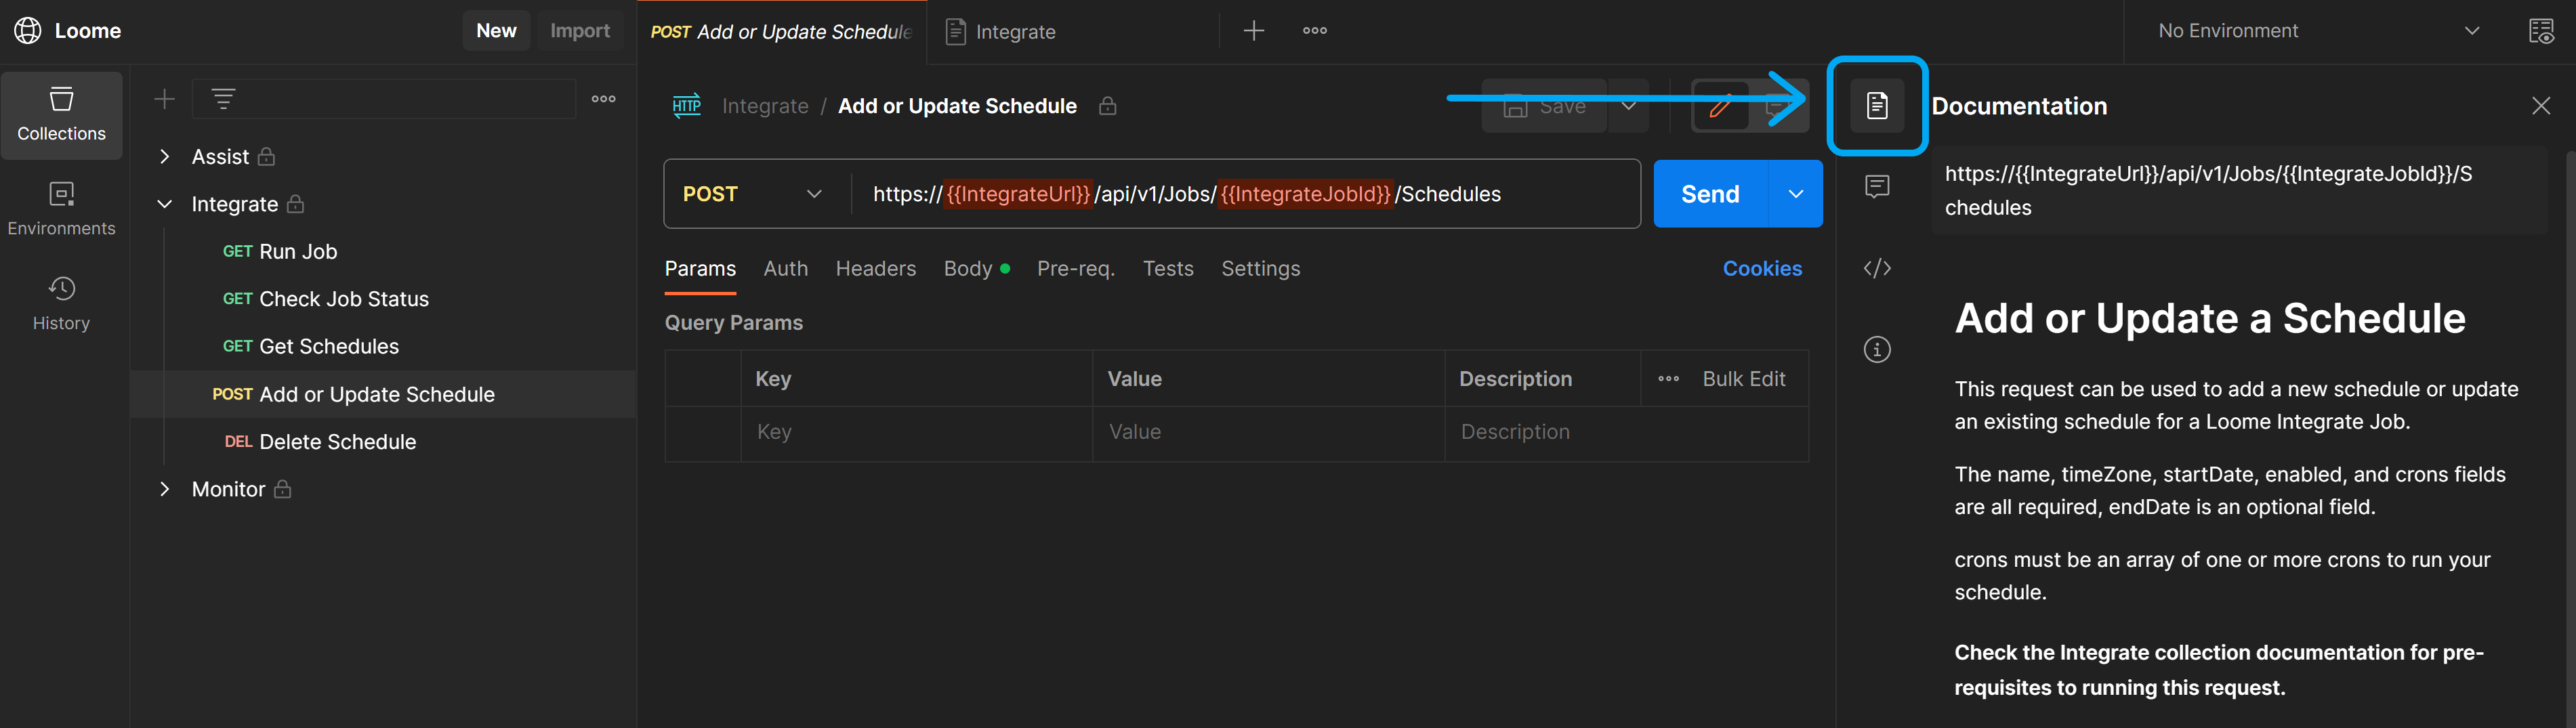
Task: Expand the Monitor collection
Action: point(165,489)
